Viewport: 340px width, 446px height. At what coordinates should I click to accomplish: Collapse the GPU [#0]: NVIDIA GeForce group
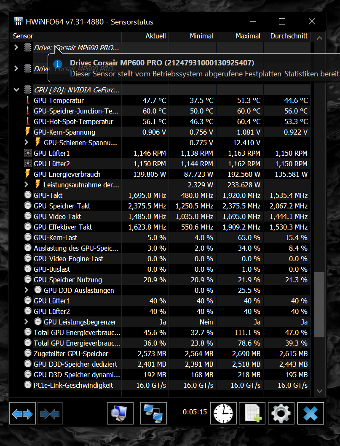click(x=16, y=89)
